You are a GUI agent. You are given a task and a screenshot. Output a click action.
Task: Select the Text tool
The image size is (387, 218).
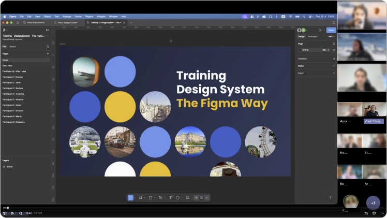coord(170,198)
